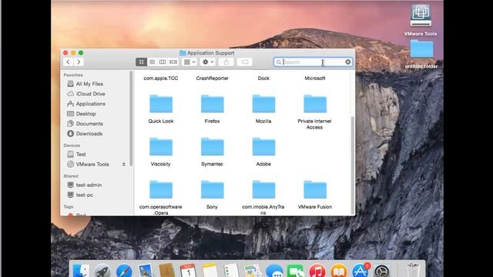Select the Sony folder
Viewport: 493px width, 277px height.
pos(213,195)
